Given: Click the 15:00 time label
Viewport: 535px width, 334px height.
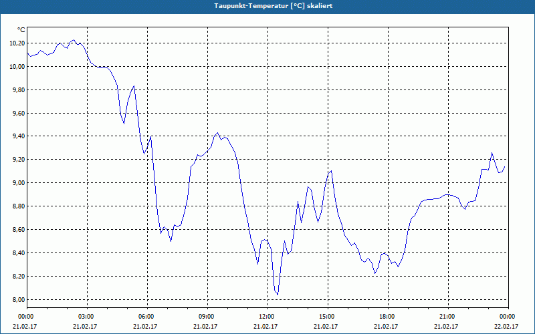Looking at the screenshot, I should [328, 317].
